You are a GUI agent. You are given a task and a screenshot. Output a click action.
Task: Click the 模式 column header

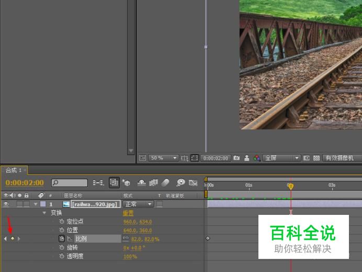point(128,195)
